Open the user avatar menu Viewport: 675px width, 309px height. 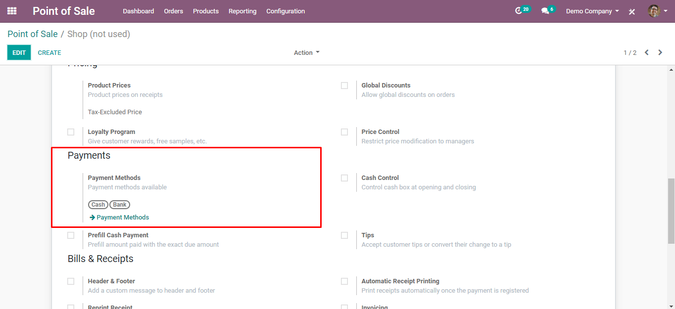coord(658,11)
